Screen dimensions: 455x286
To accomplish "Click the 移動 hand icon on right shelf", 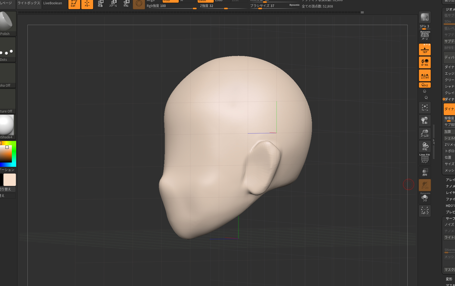I will tap(425, 121).
